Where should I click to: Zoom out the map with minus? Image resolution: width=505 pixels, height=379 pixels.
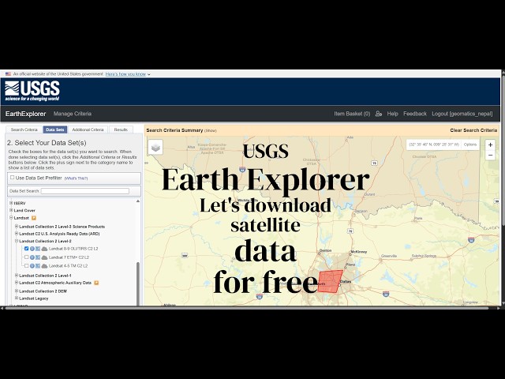(490, 155)
